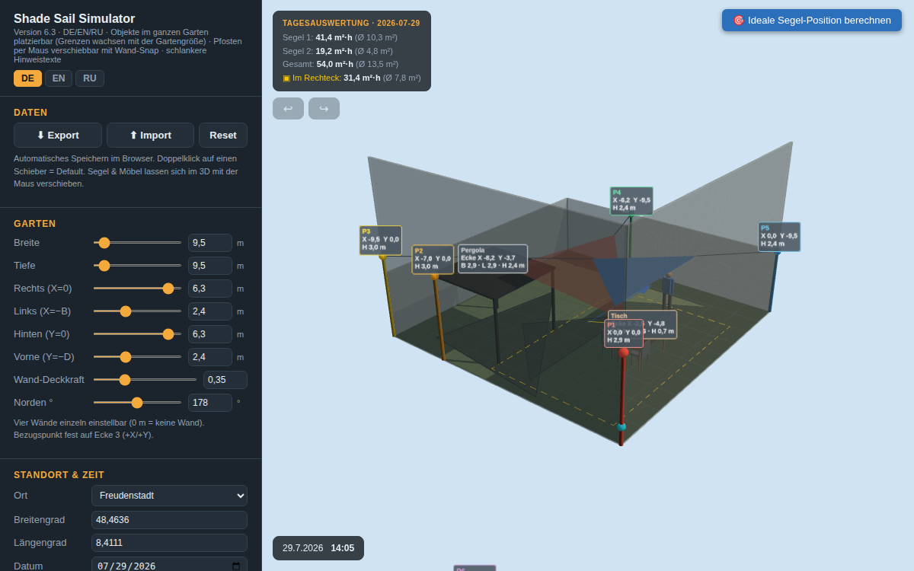Open the Ort dropdown Freudenstadt

(169, 496)
